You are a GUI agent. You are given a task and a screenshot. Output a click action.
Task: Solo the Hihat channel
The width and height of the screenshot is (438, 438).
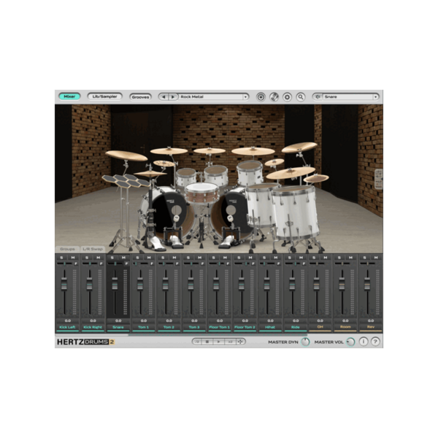tap(264, 258)
